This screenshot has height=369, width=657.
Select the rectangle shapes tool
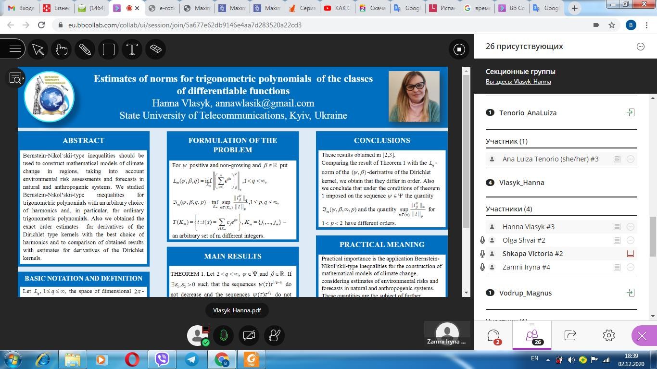[109, 49]
